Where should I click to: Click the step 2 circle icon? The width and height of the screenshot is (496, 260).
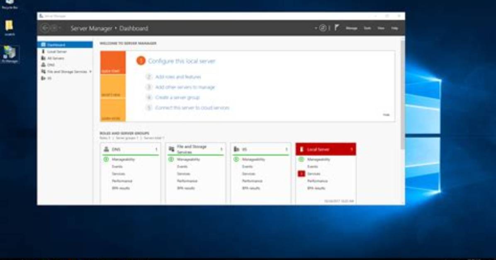(149, 77)
